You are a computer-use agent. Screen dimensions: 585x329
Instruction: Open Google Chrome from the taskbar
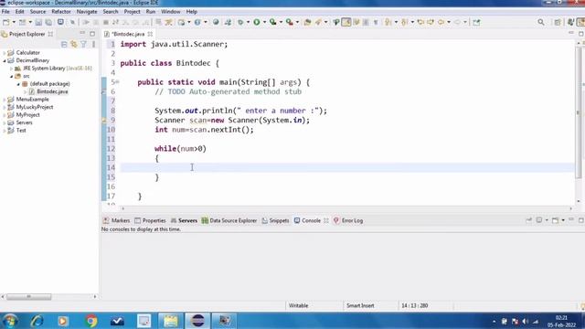[91, 321]
